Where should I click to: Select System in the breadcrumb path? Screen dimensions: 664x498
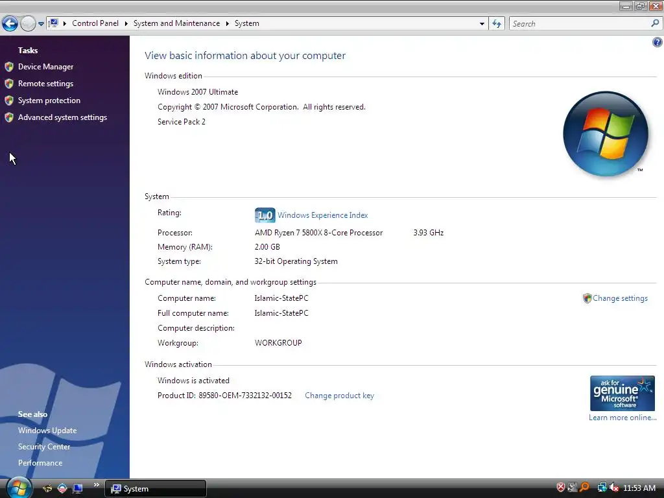(x=247, y=23)
